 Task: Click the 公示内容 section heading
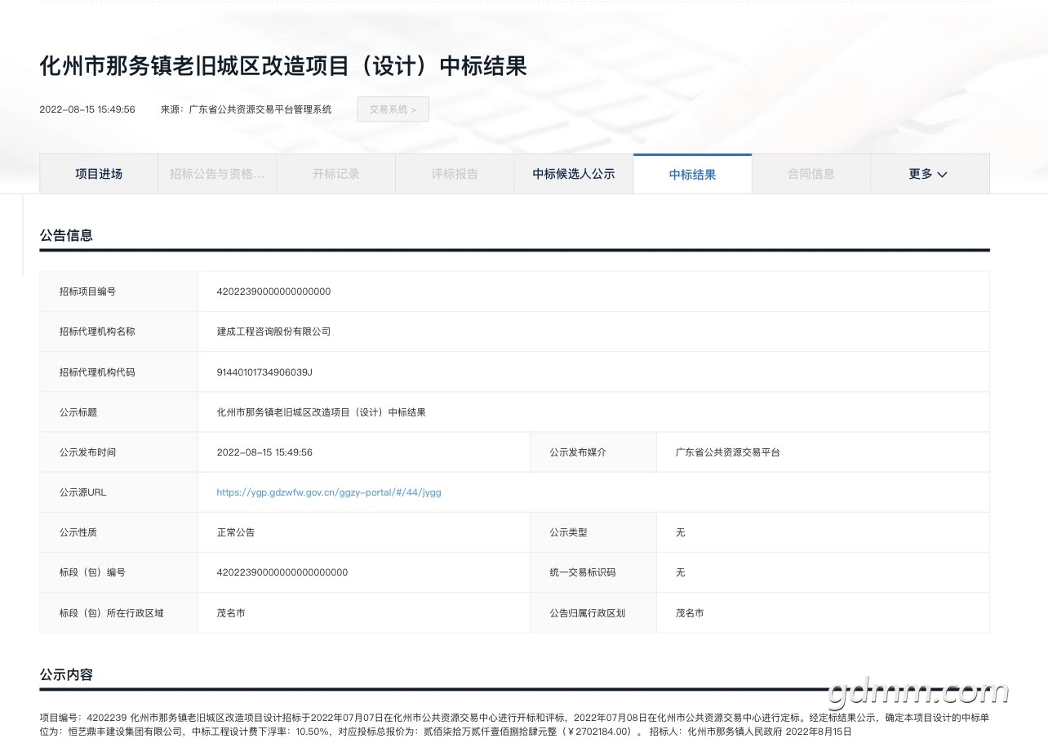tap(66, 675)
